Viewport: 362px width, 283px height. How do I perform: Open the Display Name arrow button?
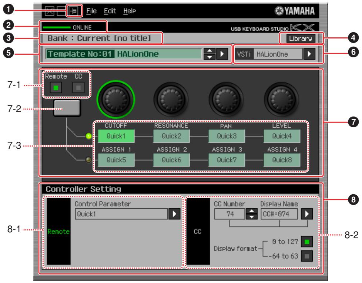307,214
